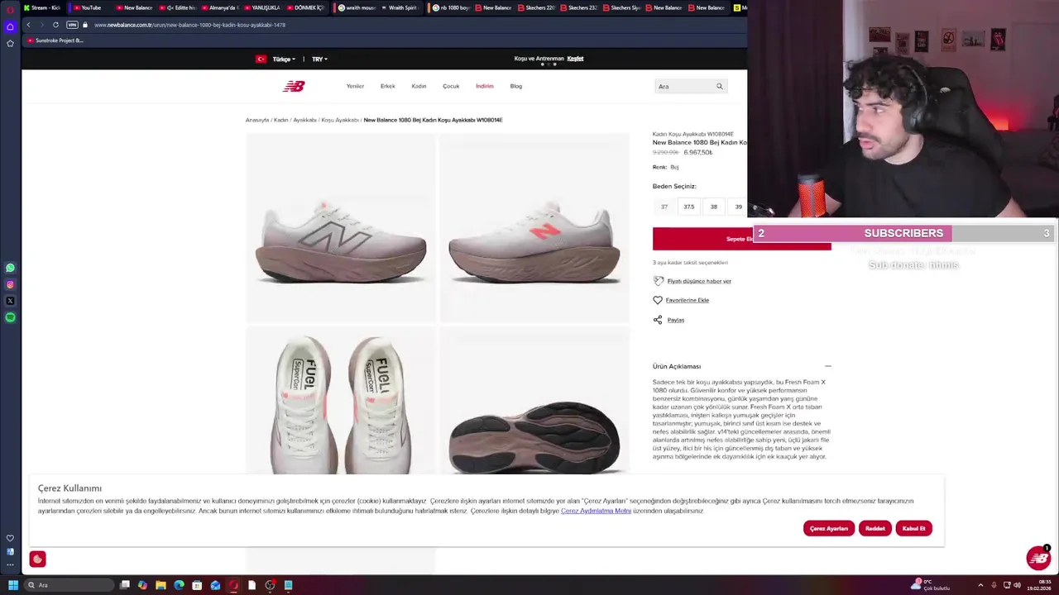Image resolution: width=1059 pixels, height=595 pixels.
Task: Click the Çerez Ayarları button
Action: coord(828,528)
